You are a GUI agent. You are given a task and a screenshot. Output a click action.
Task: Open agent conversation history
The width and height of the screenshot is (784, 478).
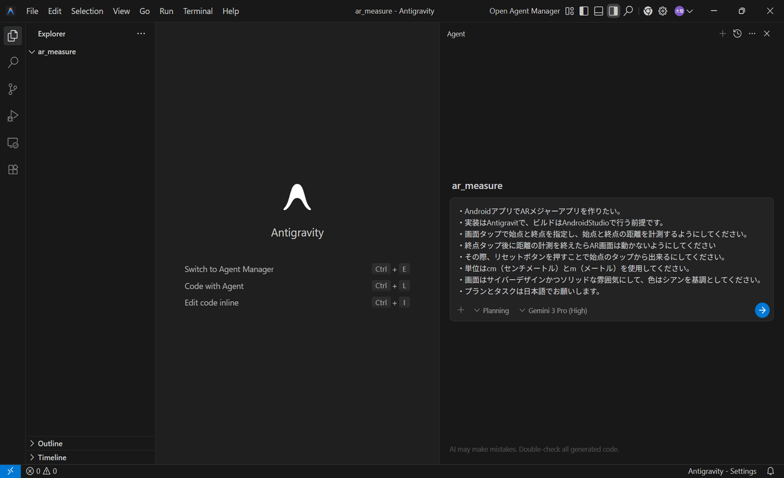pyautogui.click(x=737, y=34)
